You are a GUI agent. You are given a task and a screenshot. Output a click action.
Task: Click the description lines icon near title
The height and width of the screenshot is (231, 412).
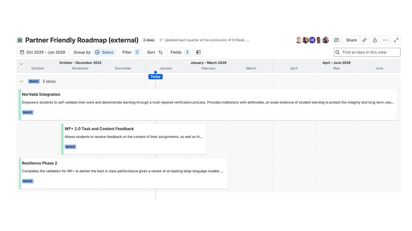click(x=161, y=40)
